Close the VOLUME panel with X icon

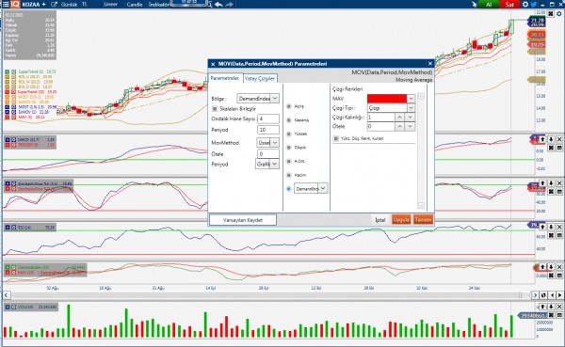559,307
